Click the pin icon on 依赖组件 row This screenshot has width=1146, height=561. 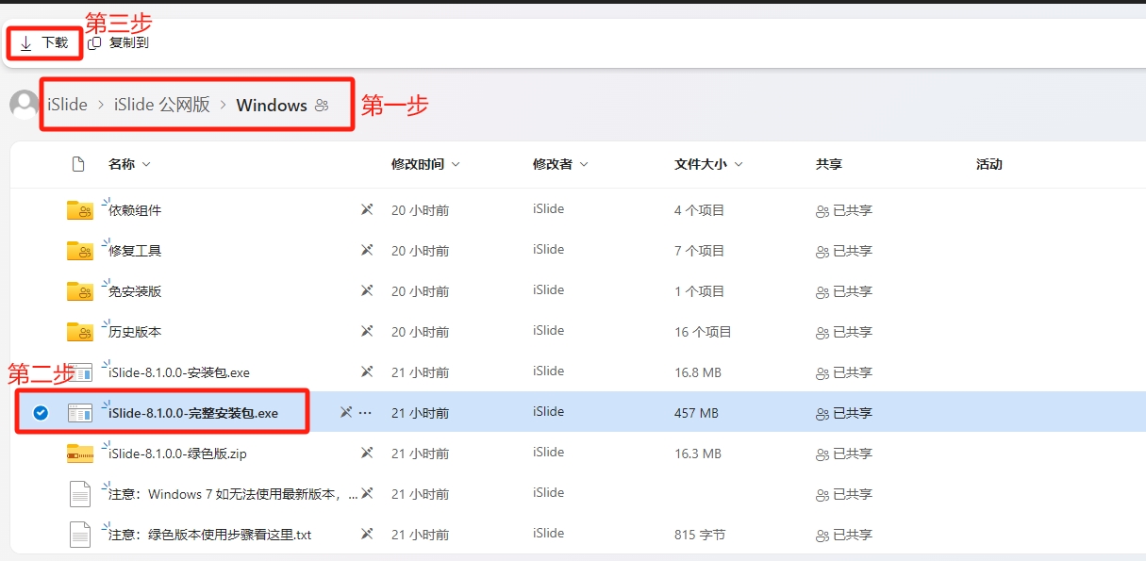pyautogui.click(x=367, y=210)
